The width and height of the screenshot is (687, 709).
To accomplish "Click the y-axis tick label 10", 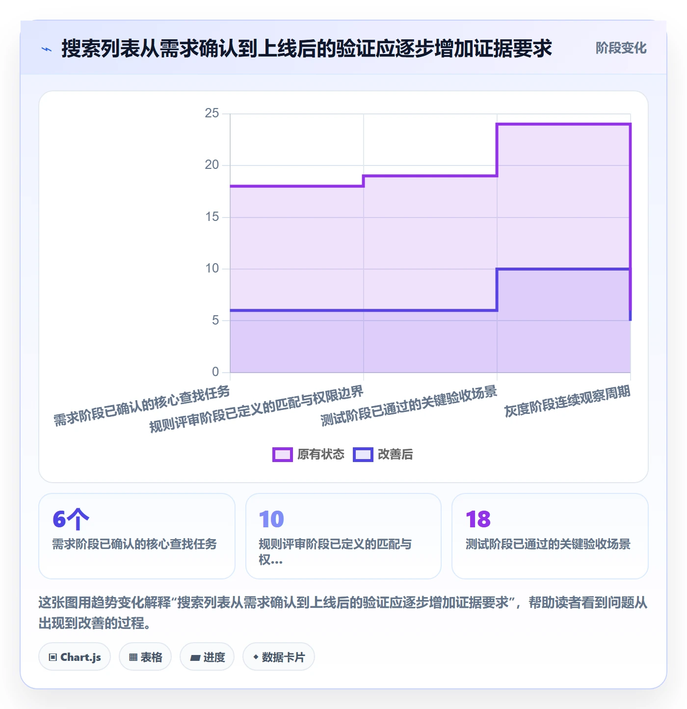I will pos(212,269).
